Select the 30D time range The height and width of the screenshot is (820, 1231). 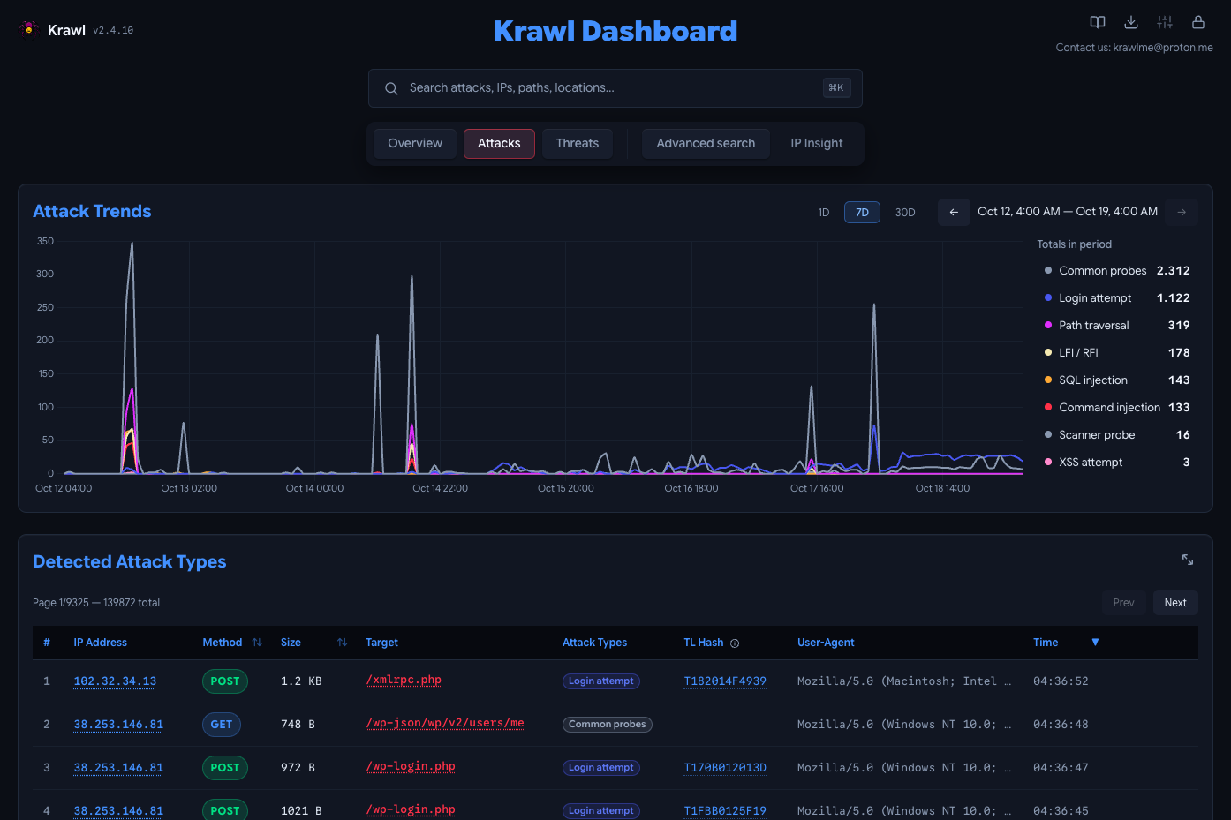tap(905, 213)
